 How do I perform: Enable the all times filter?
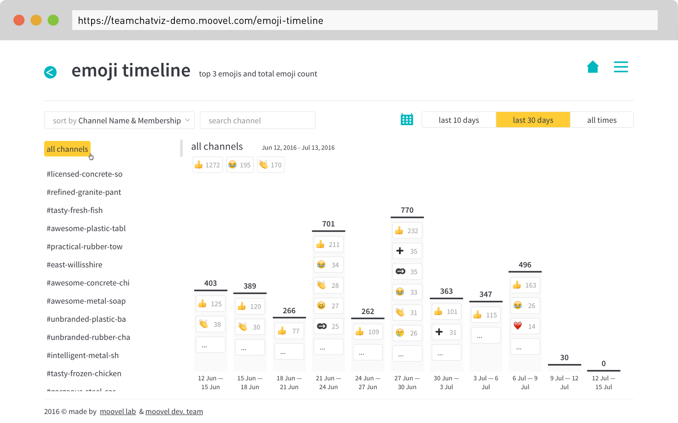pos(601,120)
